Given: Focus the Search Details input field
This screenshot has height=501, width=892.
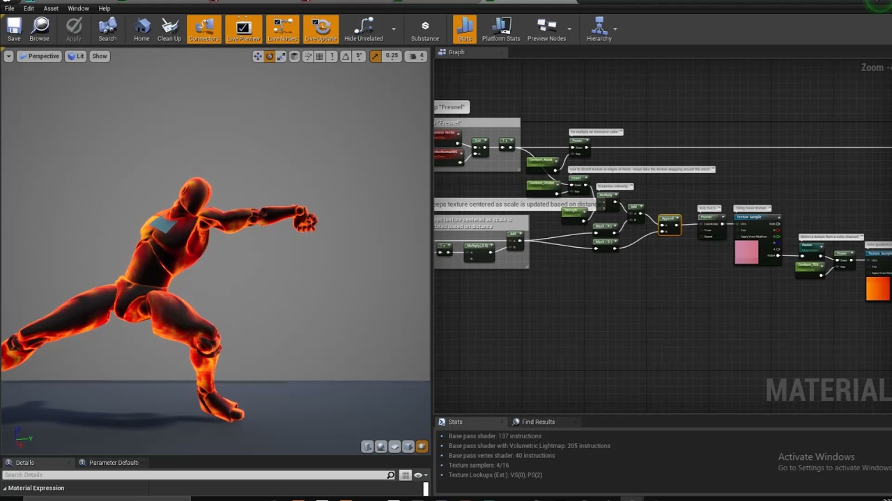Looking at the screenshot, I should coord(194,475).
